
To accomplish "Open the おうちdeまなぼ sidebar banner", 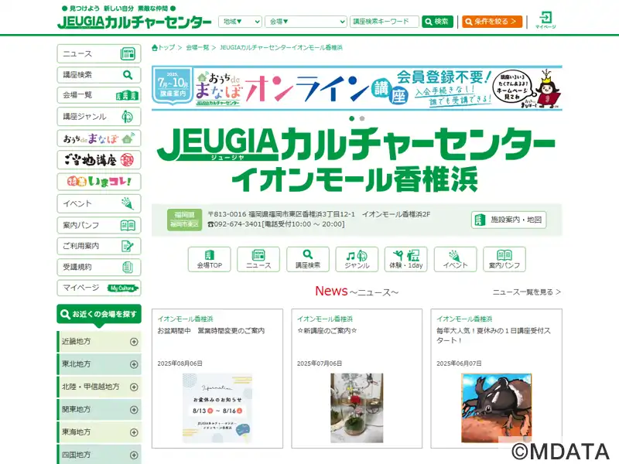I will 99,138.
